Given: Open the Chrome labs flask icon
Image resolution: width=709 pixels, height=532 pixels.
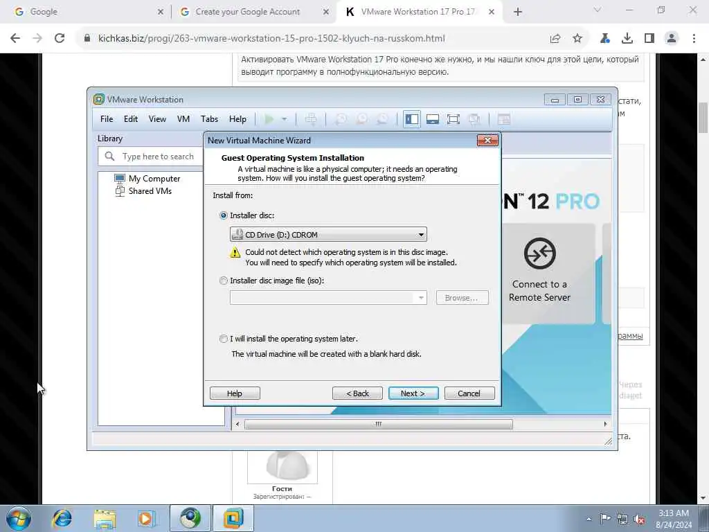Looking at the screenshot, I should pos(605,39).
